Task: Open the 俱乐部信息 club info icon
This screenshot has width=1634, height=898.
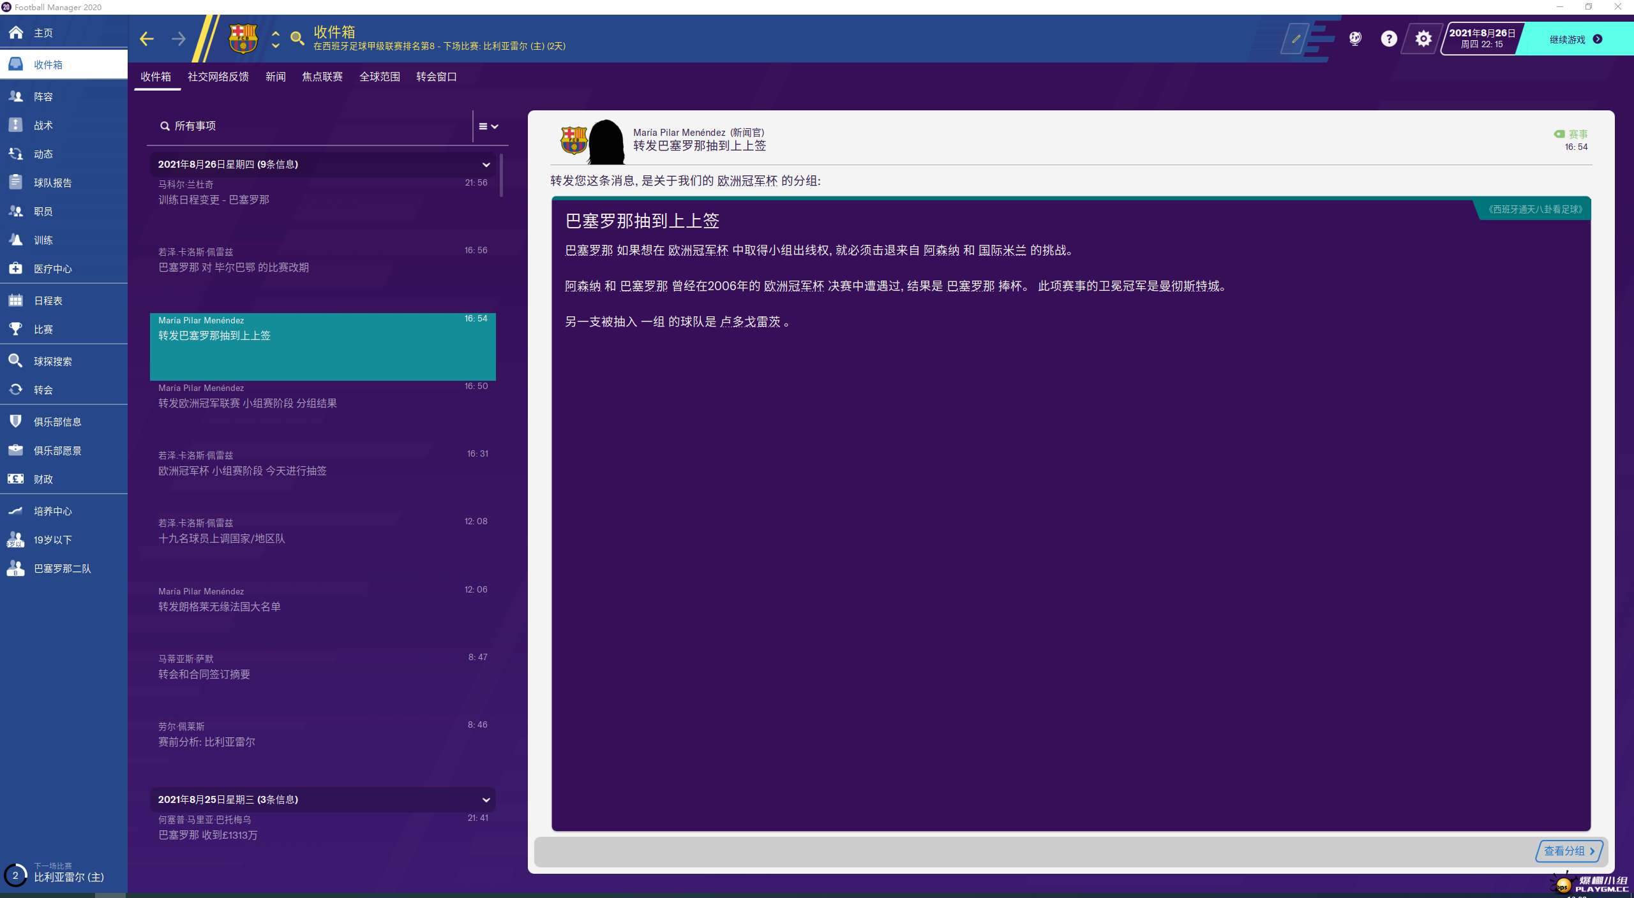Action: tap(16, 422)
